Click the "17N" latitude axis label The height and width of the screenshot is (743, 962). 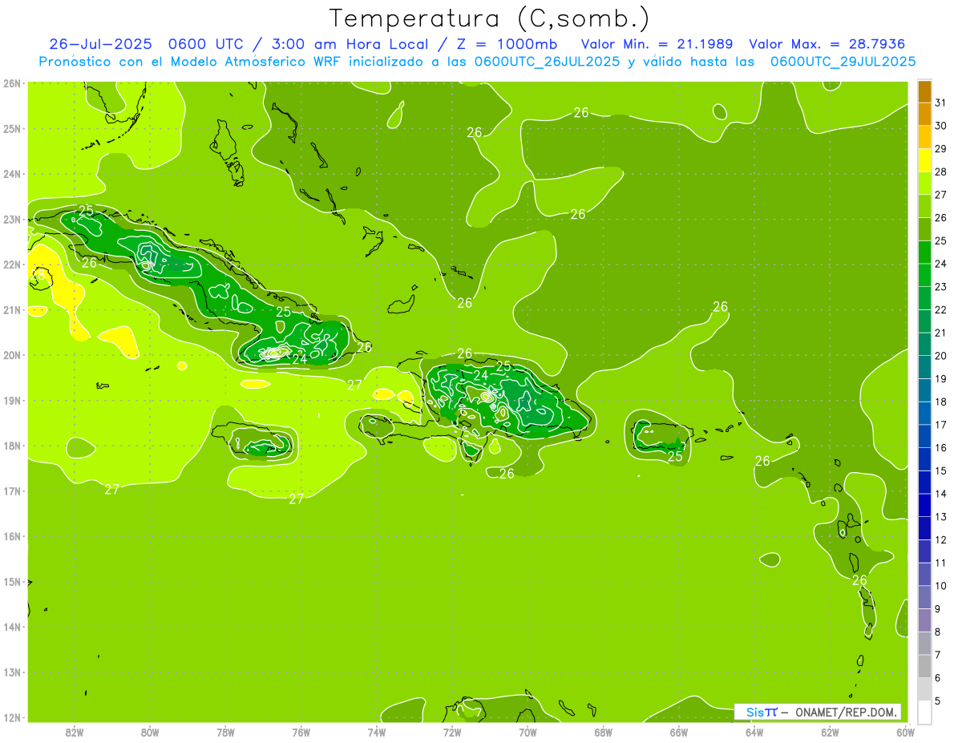11,491
